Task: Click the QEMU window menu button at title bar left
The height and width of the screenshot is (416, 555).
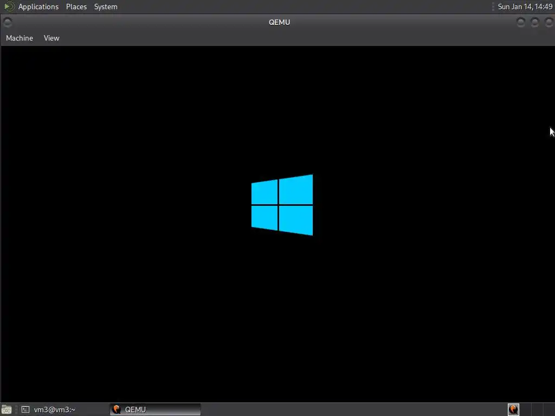Action: (8, 22)
